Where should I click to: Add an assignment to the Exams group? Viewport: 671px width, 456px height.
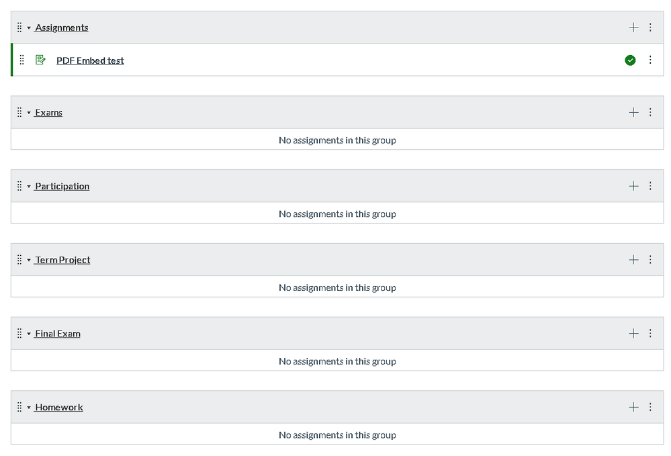[633, 112]
